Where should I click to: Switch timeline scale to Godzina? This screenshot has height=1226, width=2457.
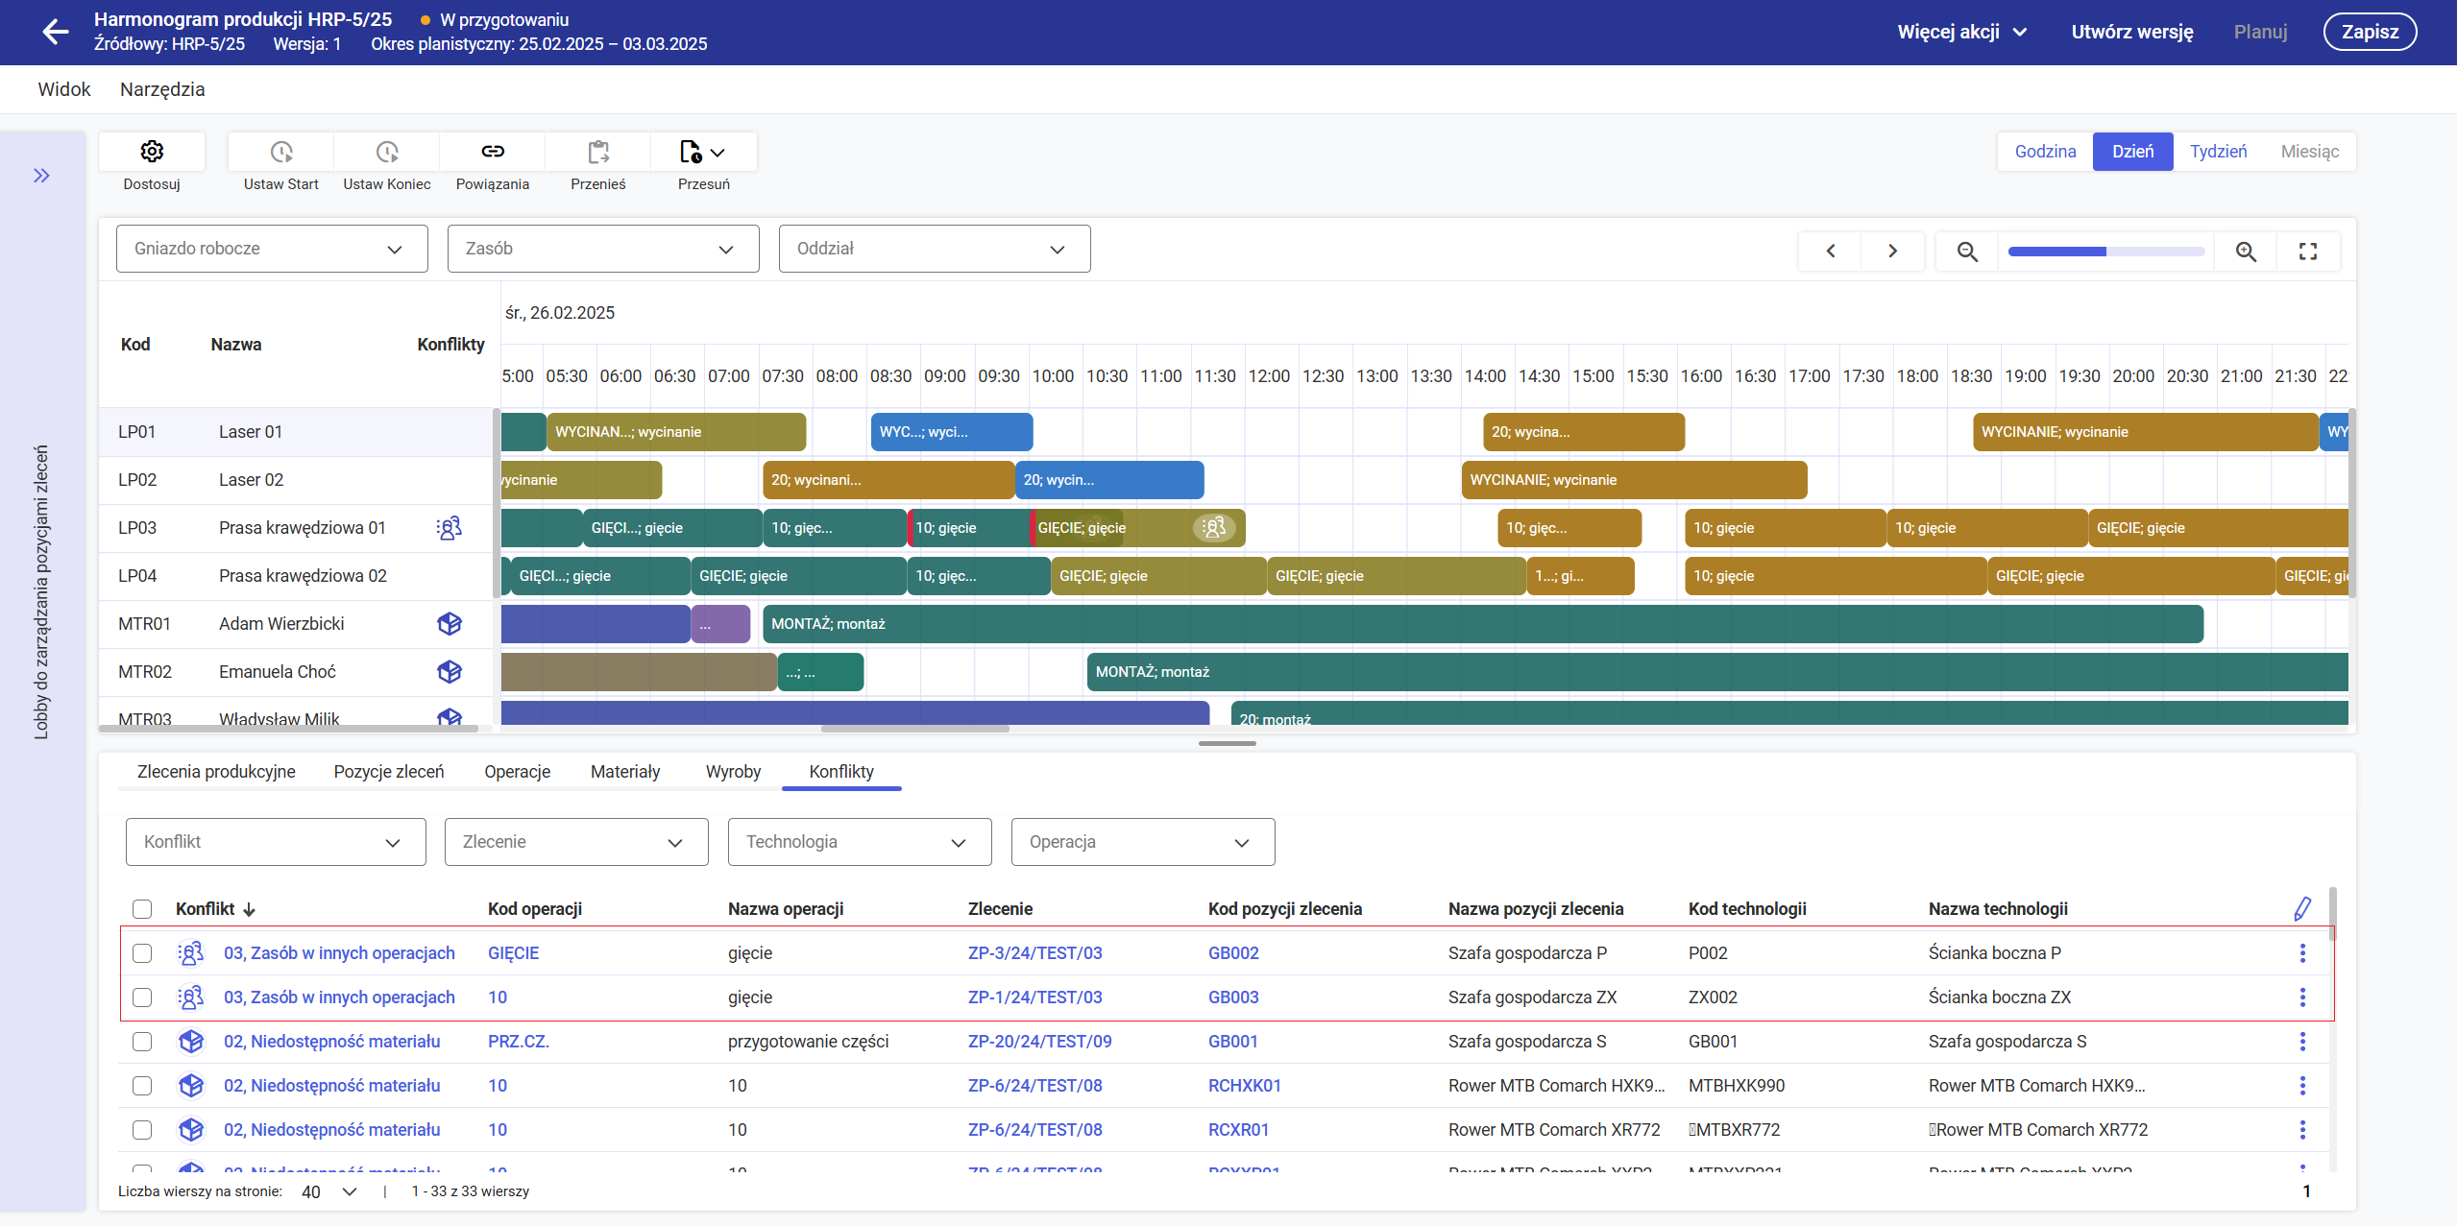pyautogui.click(x=2045, y=152)
